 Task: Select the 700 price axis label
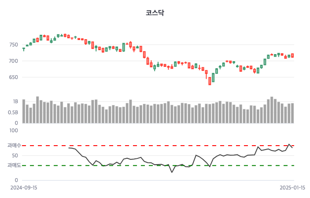pyautogui.click(x=12, y=61)
